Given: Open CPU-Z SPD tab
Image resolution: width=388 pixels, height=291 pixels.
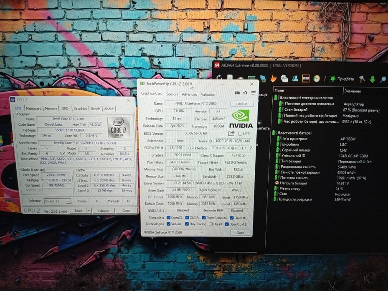Looking at the screenshot, I should 65,109.
